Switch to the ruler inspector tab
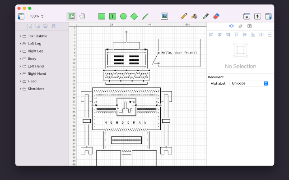 (x=240, y=26)
